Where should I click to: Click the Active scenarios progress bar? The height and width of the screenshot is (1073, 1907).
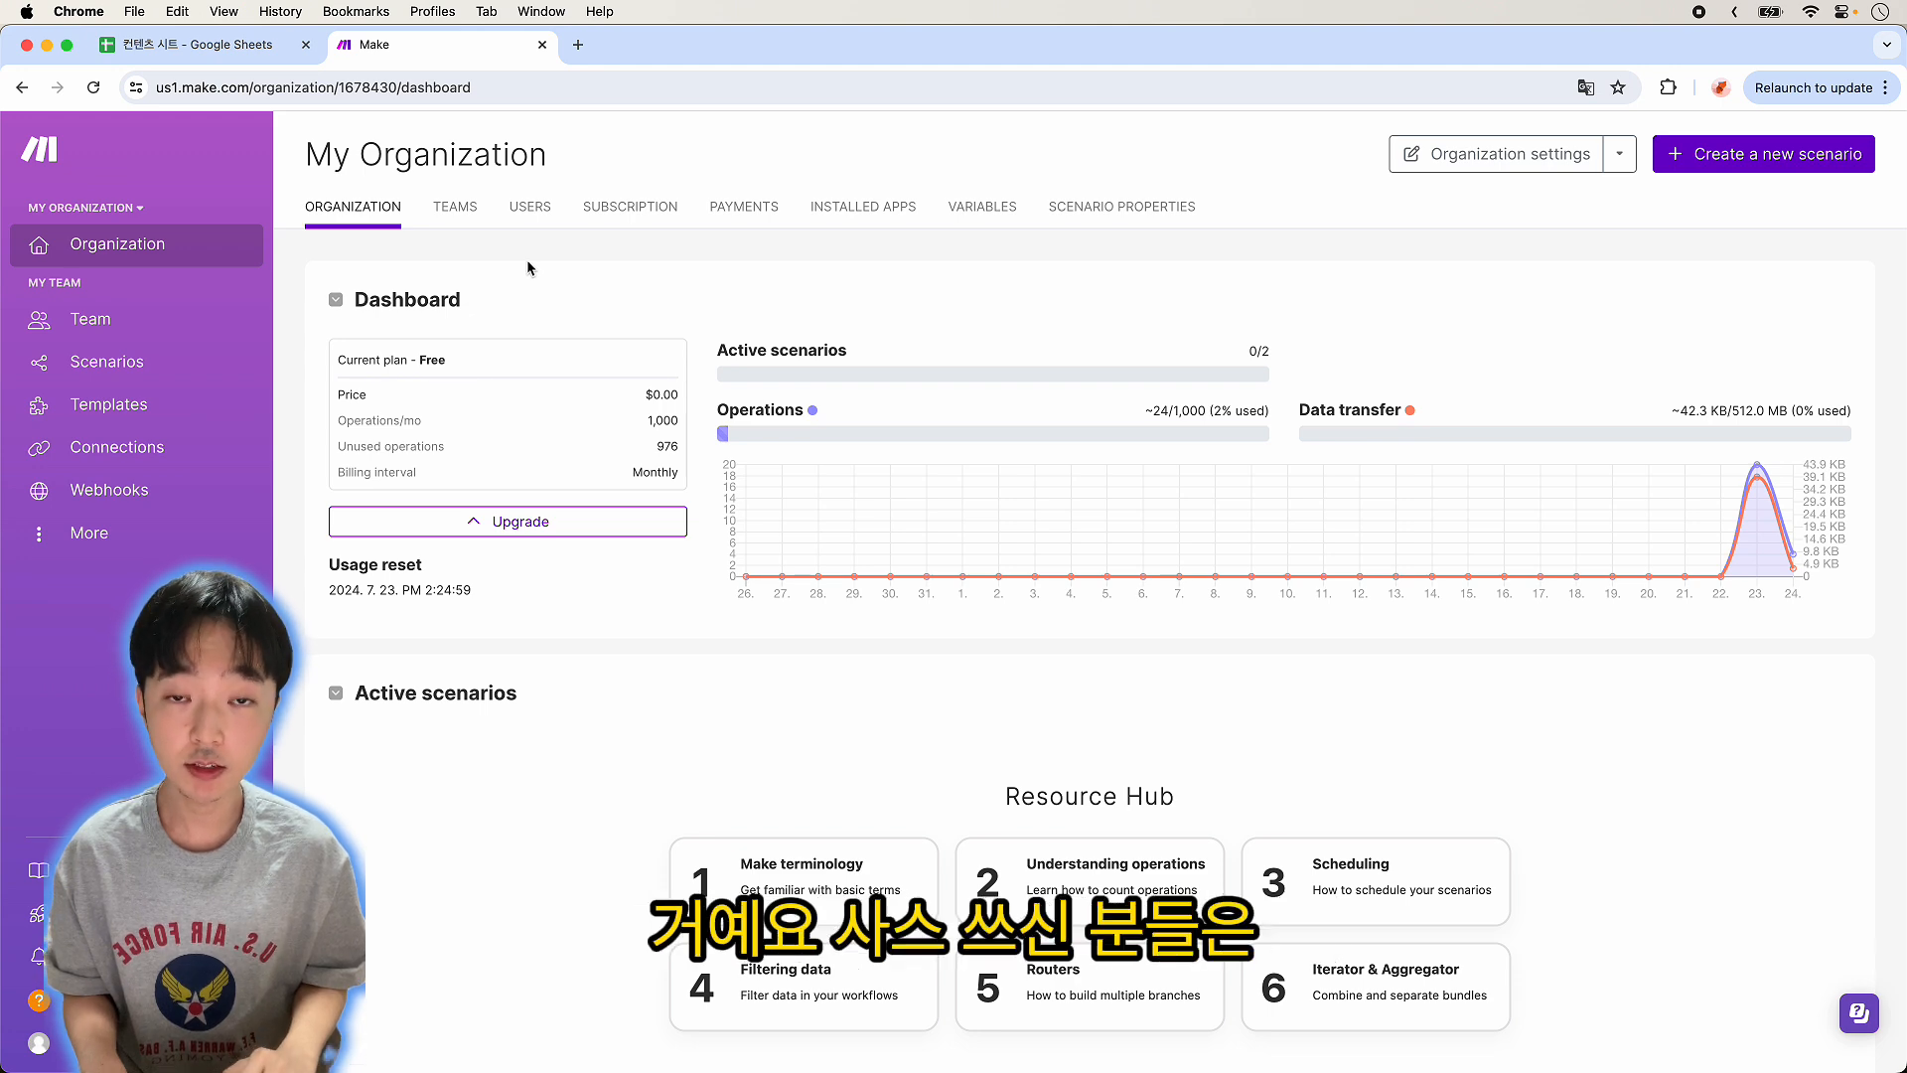(992, 375)
